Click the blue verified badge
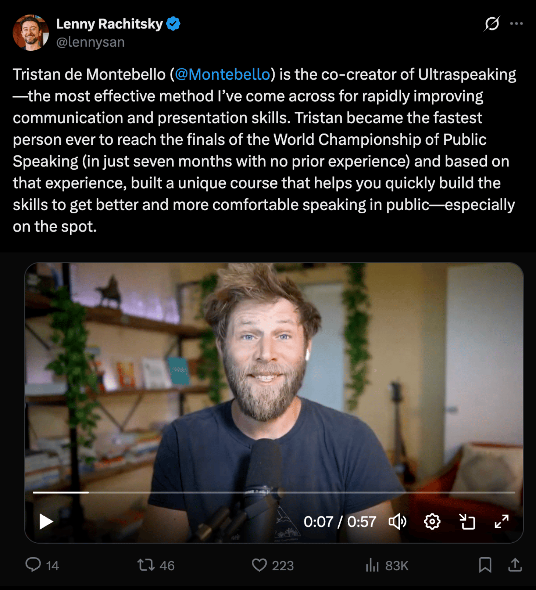This screenshot has height=590, width=536. click(x=173, y=24)
